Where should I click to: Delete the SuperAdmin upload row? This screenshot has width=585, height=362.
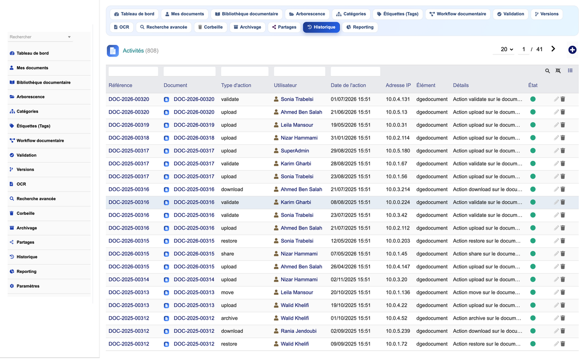(x=563, y=151)
